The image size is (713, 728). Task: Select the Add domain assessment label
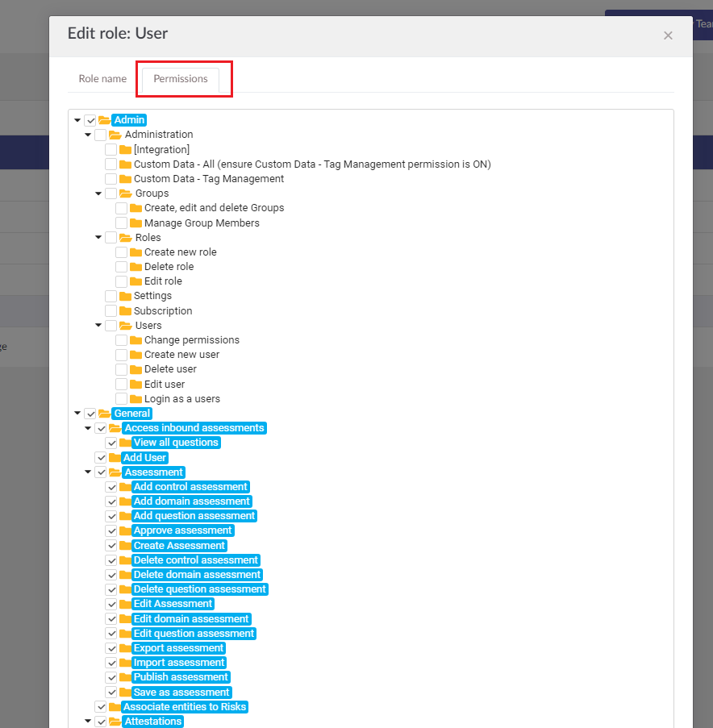(192, 501)
